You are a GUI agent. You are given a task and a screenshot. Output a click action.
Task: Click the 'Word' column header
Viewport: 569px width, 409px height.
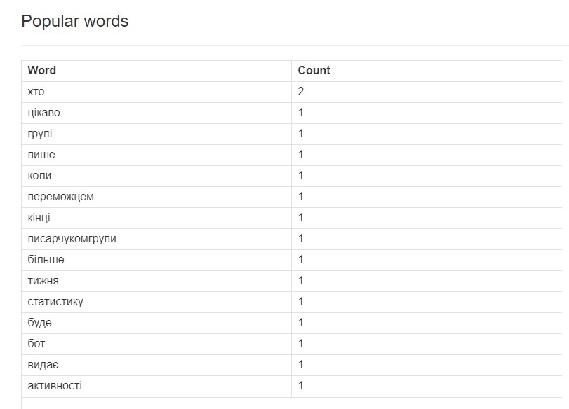point(41,70)
